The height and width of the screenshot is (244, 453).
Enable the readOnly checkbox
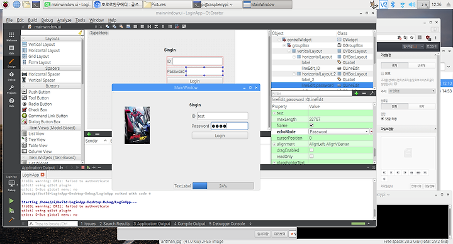pyautogui.click(x=311, y=156)
